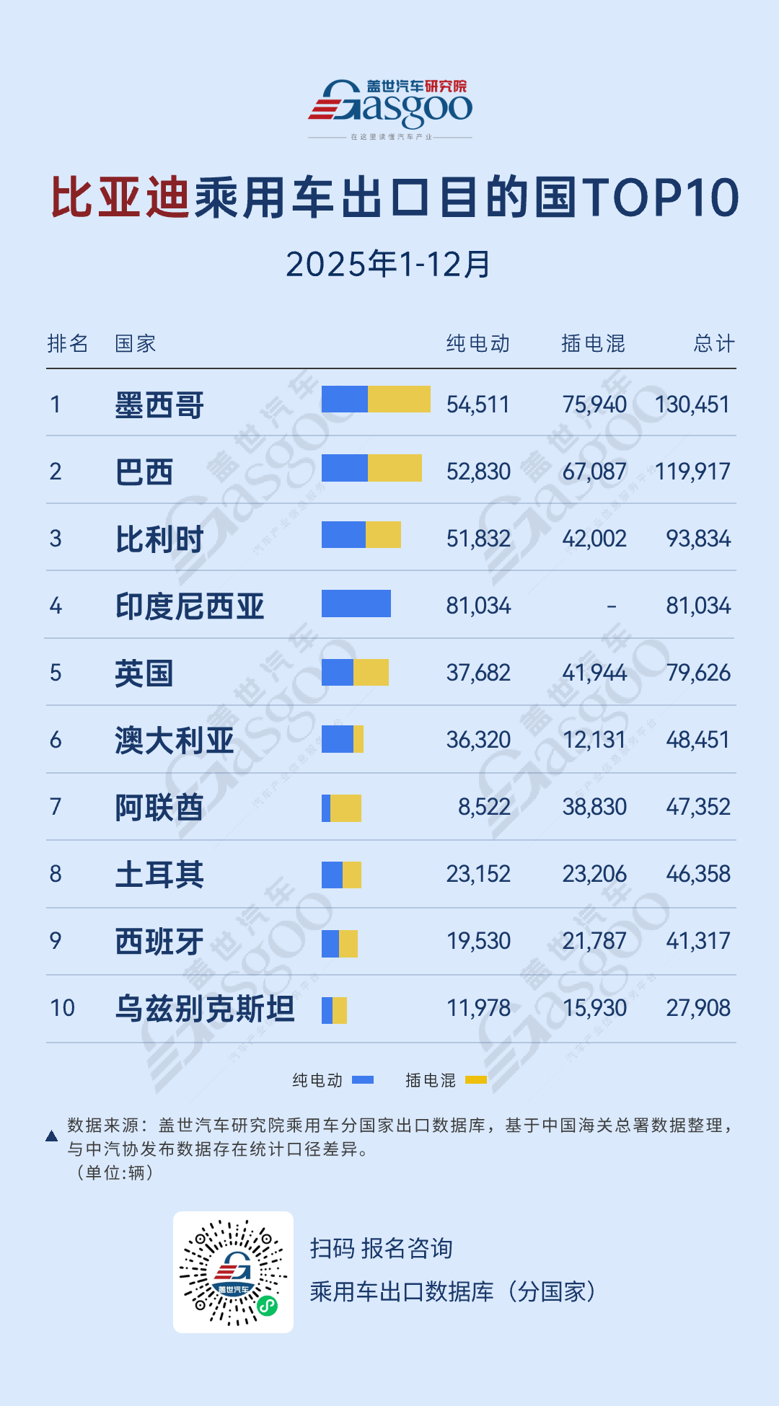Click the Gasgoo logo at the top
Image resolution: width=779 pixels, height=1406 pixels.
(x=390, y=108)
